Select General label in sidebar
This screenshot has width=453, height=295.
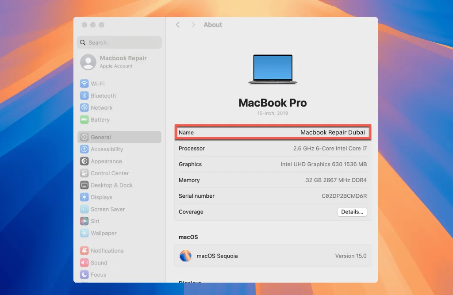click(x=100, y=137)
